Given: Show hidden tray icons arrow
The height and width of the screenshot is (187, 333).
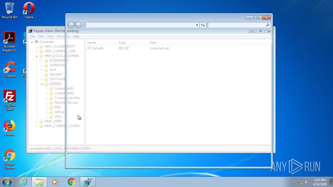Looking at the screenshot, I should pos(294,182).
